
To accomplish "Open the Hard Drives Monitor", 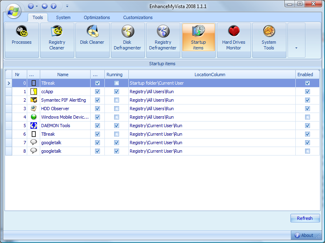I will pos(234,40).
